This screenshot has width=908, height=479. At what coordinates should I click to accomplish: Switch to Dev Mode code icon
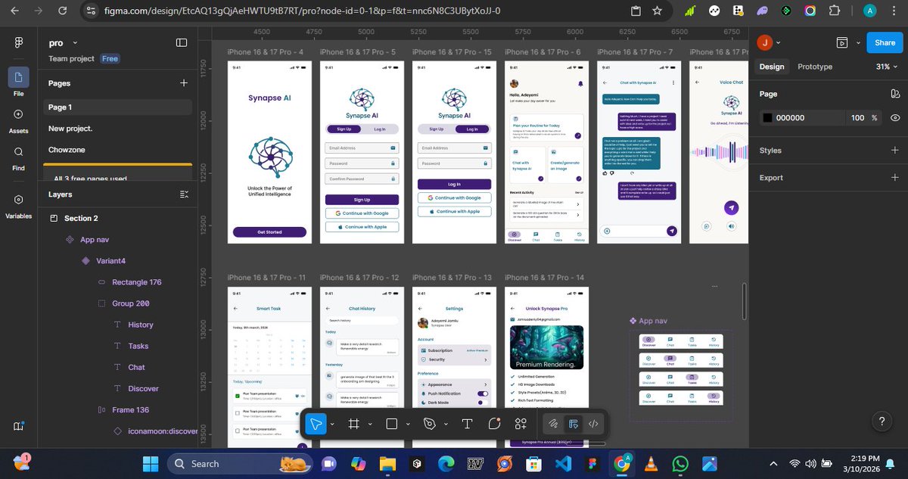pos(593,424)
